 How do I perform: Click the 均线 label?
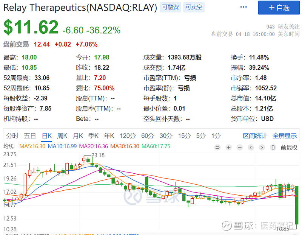[8, 146]
